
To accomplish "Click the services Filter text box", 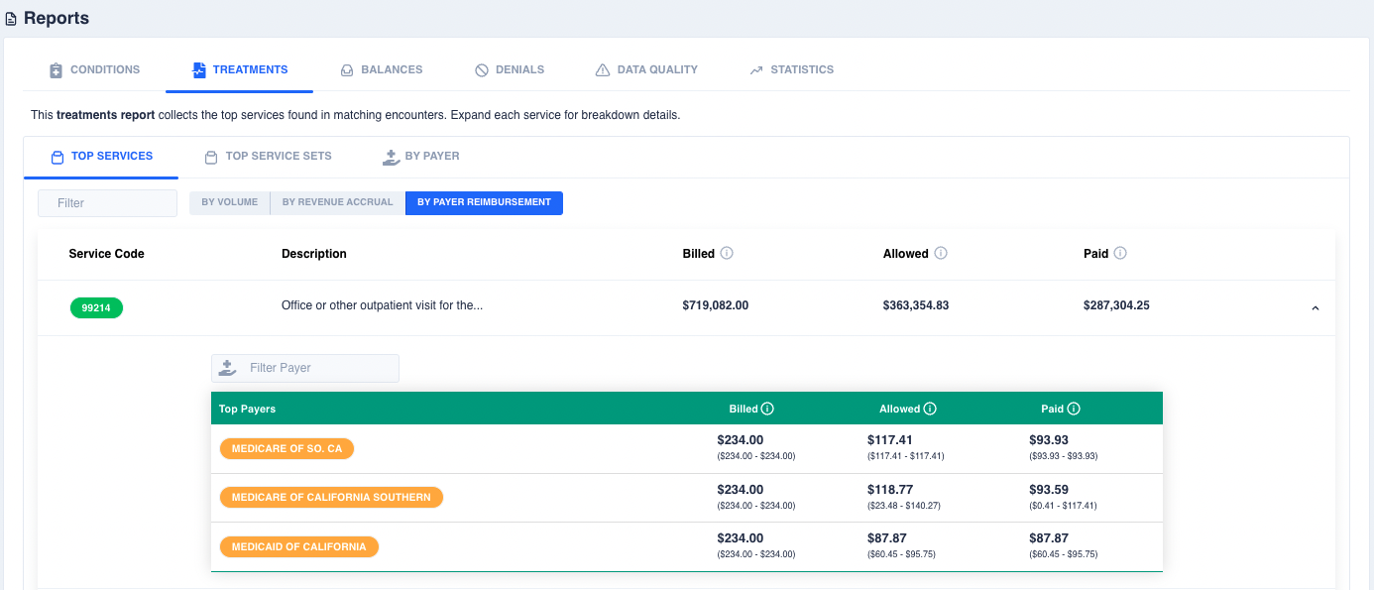I will [107, 203].
